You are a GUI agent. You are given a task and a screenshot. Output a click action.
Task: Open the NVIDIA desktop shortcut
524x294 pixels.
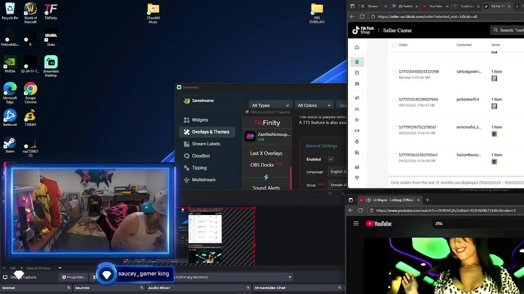(x=10, y=65)
